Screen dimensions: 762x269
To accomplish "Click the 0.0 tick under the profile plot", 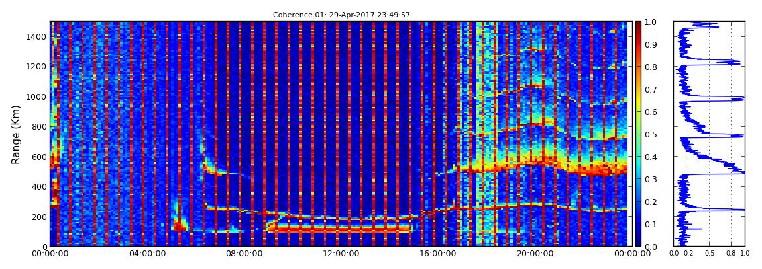I will point(674,254).
